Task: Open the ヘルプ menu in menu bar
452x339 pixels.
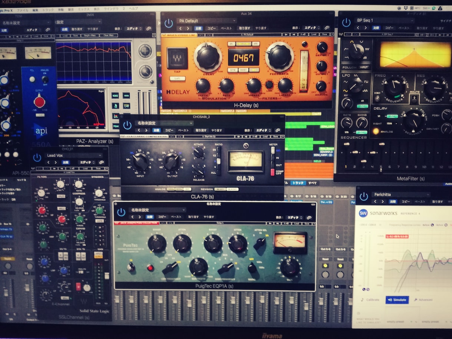Action: coord(133,9)
